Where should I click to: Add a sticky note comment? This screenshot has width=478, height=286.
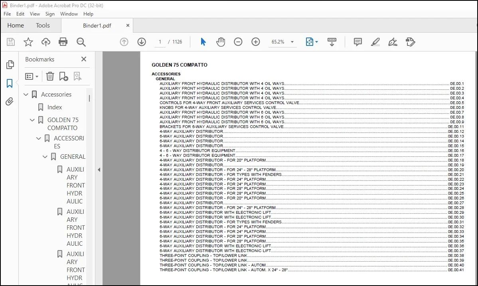358,42
